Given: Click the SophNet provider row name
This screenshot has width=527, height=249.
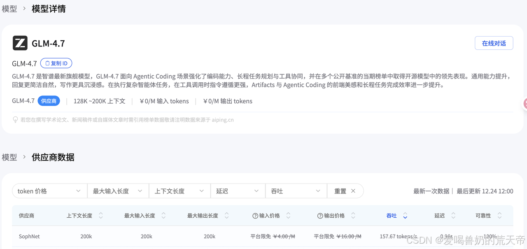Looking at the screenshot, I should [x=29, y=236].
